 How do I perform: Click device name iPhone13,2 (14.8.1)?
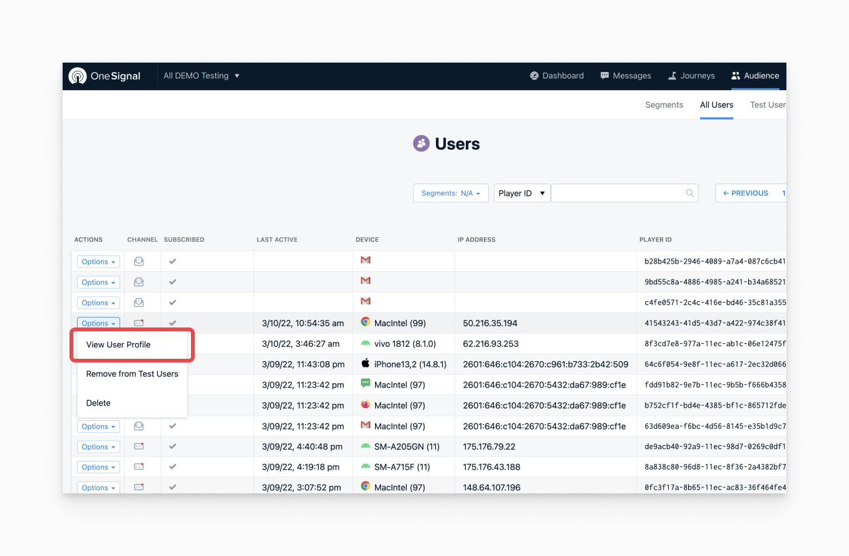click(411, 364)
